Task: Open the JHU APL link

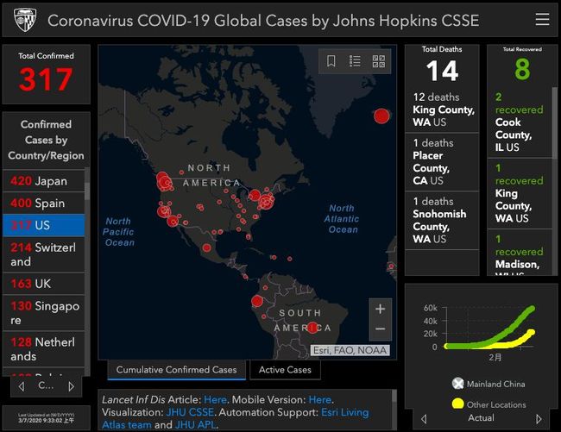Action: tap(196, 424)
